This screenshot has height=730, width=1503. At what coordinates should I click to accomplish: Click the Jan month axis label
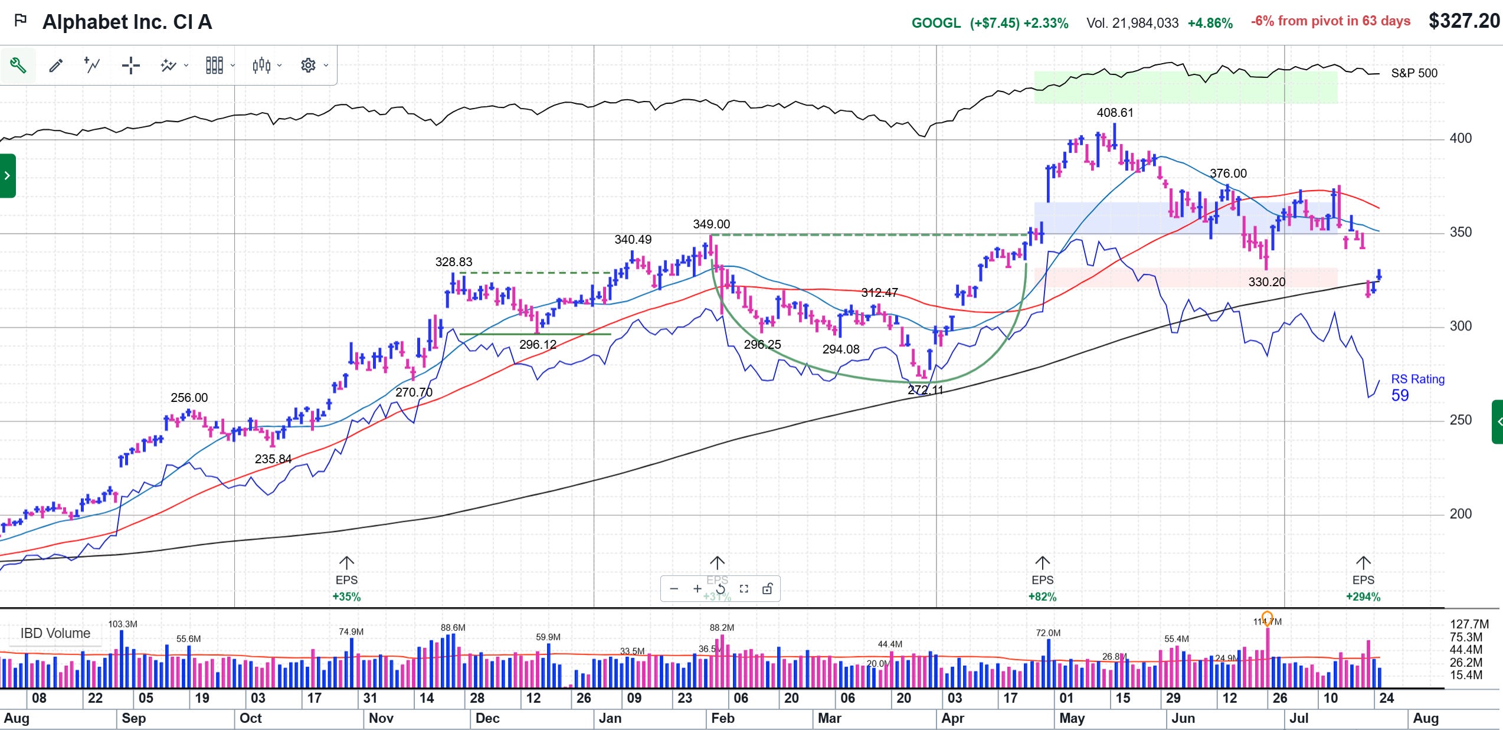610,718
